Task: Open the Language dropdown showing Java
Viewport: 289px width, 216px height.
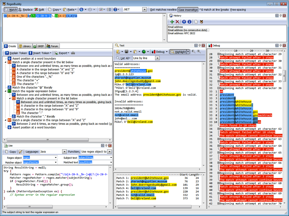Action: coord(64,151)
